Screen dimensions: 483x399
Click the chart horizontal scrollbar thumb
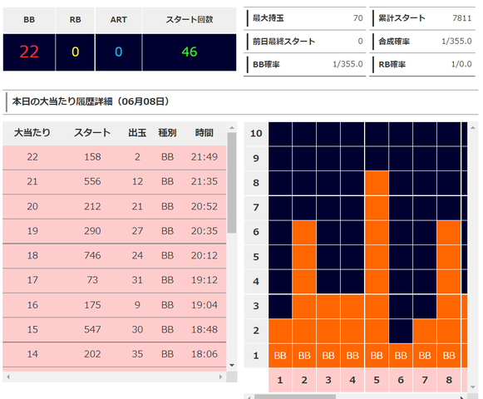tap(295, 397)
